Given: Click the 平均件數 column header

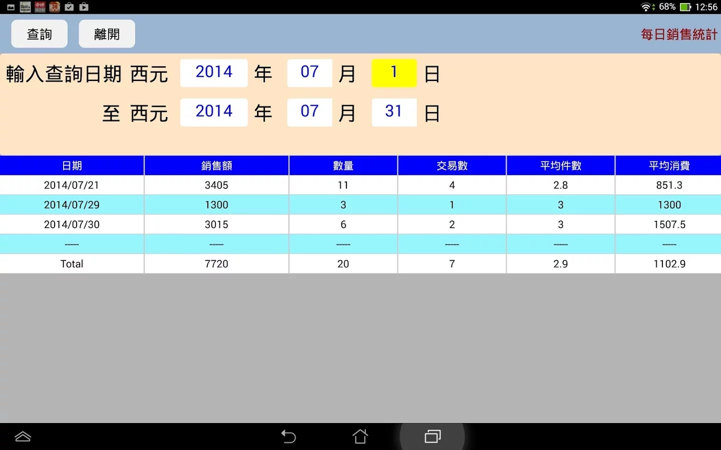Looking at the screenshot, I should (x=560, y=165).
